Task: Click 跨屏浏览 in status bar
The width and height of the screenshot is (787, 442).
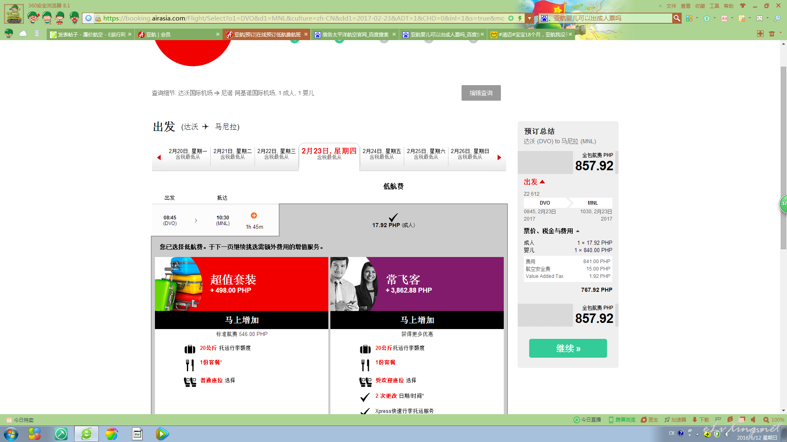Action: 622,420
